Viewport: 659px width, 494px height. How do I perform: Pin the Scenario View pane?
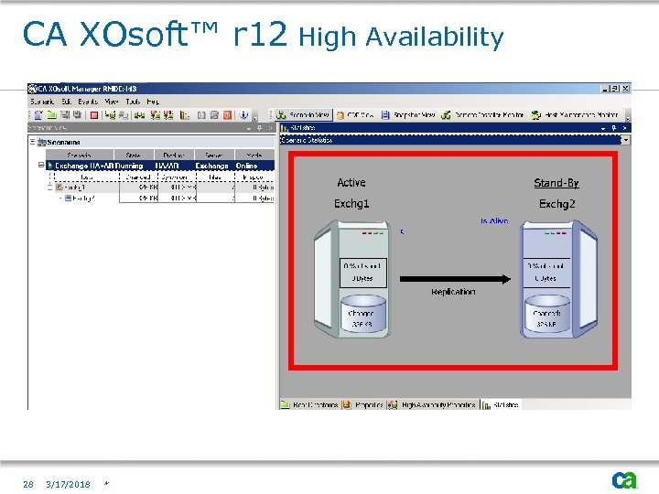(x=259, y=128)
